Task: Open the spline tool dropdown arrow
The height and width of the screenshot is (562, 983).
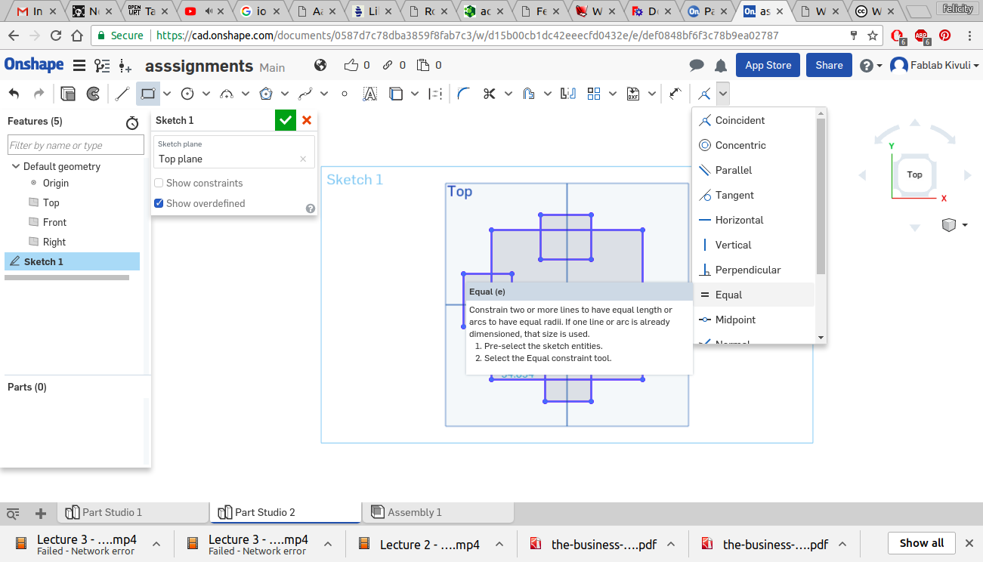Action: pyautogui.click(x=324, y=94)
